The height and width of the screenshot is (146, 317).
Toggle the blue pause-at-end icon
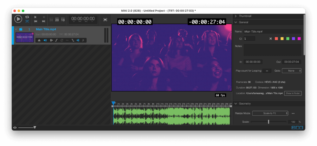[78, 40]
